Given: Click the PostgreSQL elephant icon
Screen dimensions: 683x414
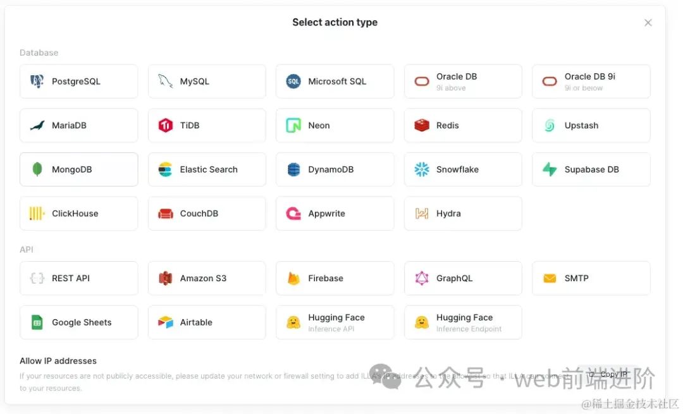Looking at the screenshot, I should [x=37, y=82].
